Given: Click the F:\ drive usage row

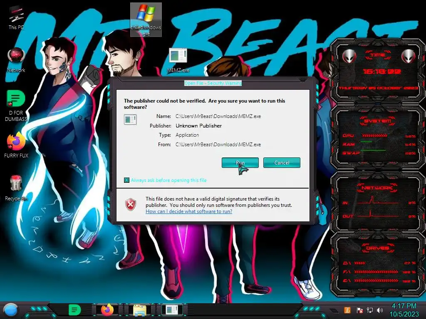Looking at the screenshot, I should 379,272.
